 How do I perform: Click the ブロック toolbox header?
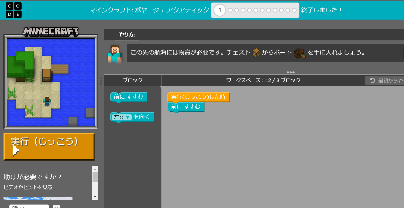[133, 80]
